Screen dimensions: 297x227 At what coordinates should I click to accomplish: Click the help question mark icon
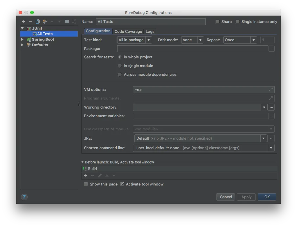pyautogui.click(x=24, y=197)
